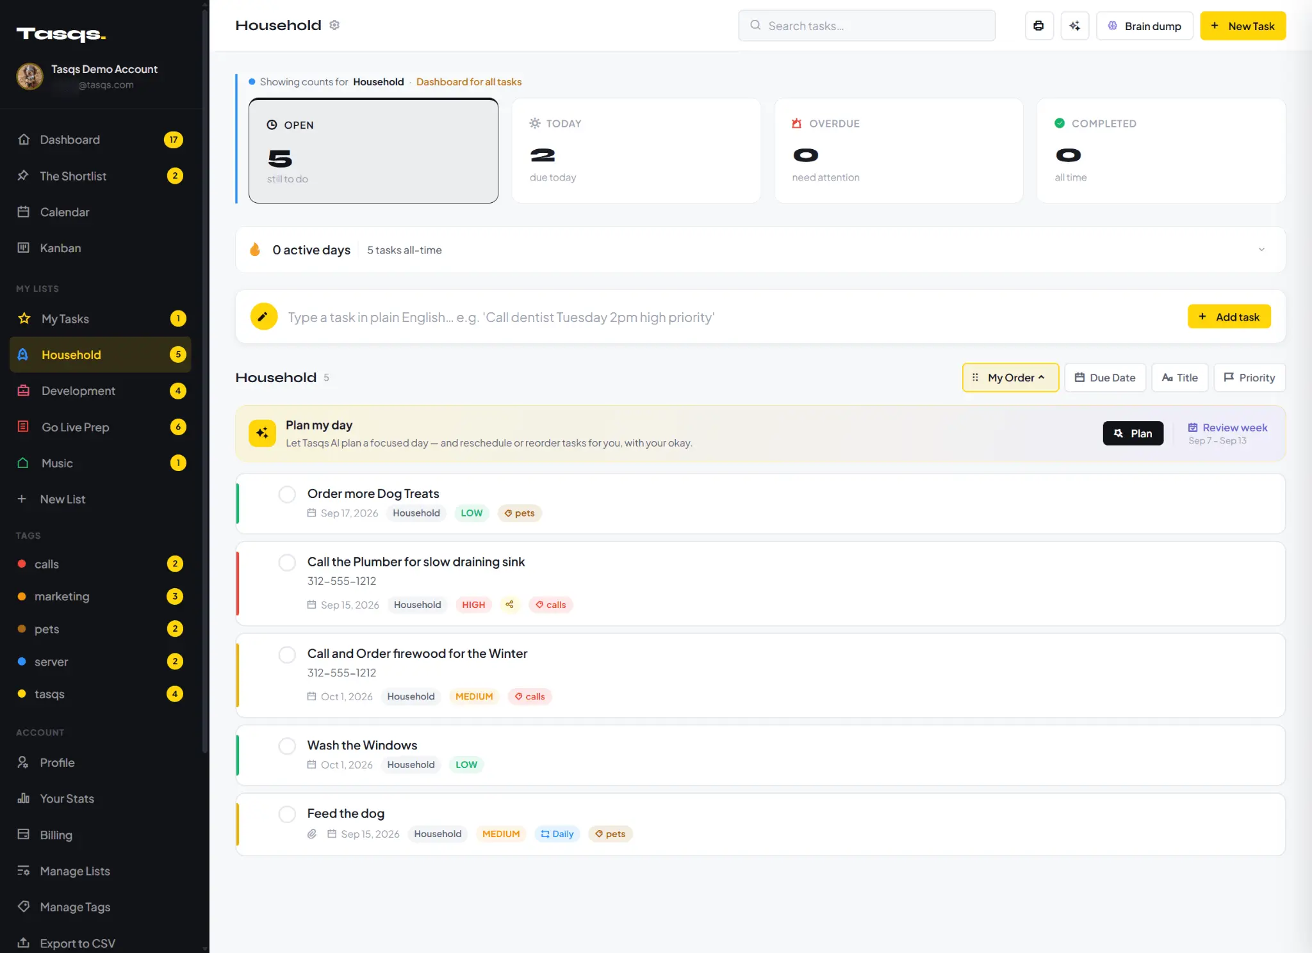Click the pencil icon in quick-add bar
Viewport: 1312px width, 953px height.
(x=263, y=317)
